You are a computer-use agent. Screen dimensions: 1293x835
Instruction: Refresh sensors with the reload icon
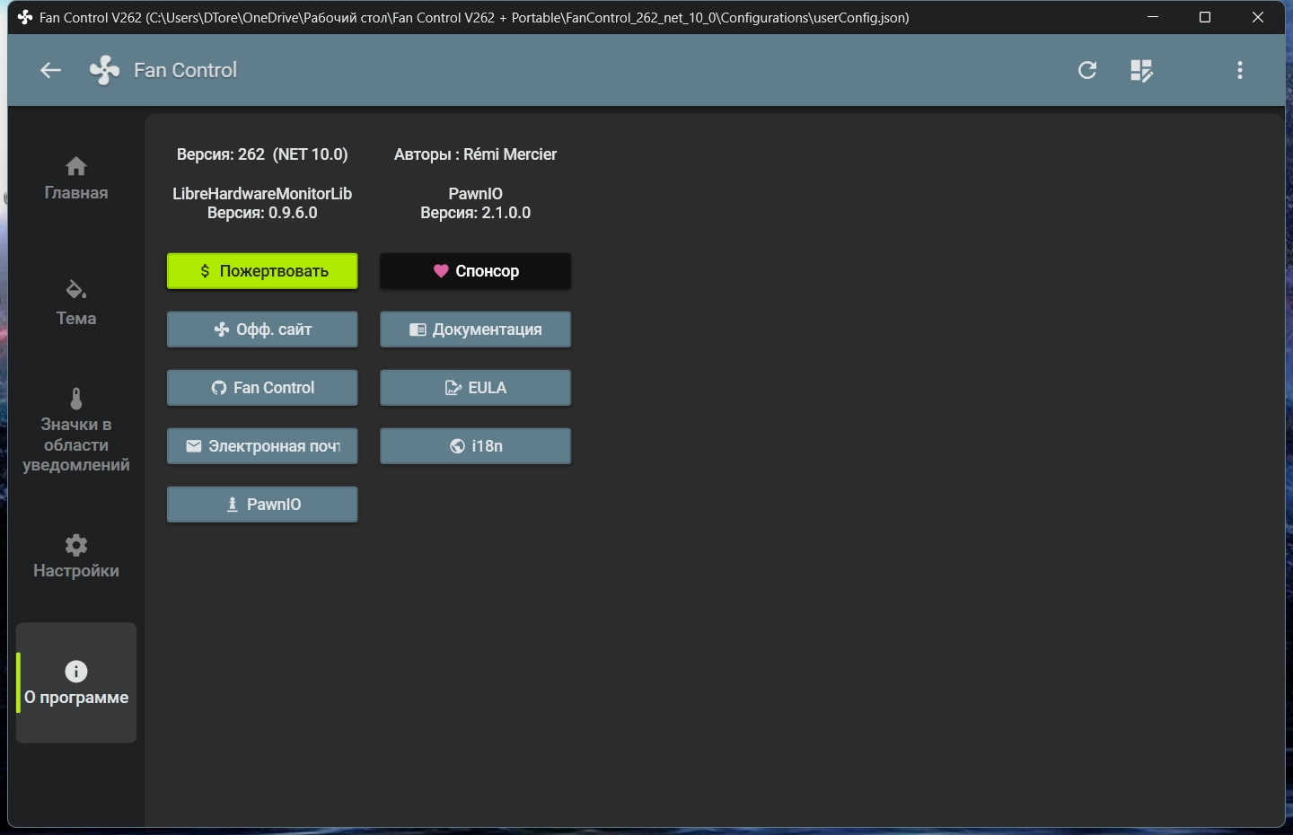(x=1087, y=70)
